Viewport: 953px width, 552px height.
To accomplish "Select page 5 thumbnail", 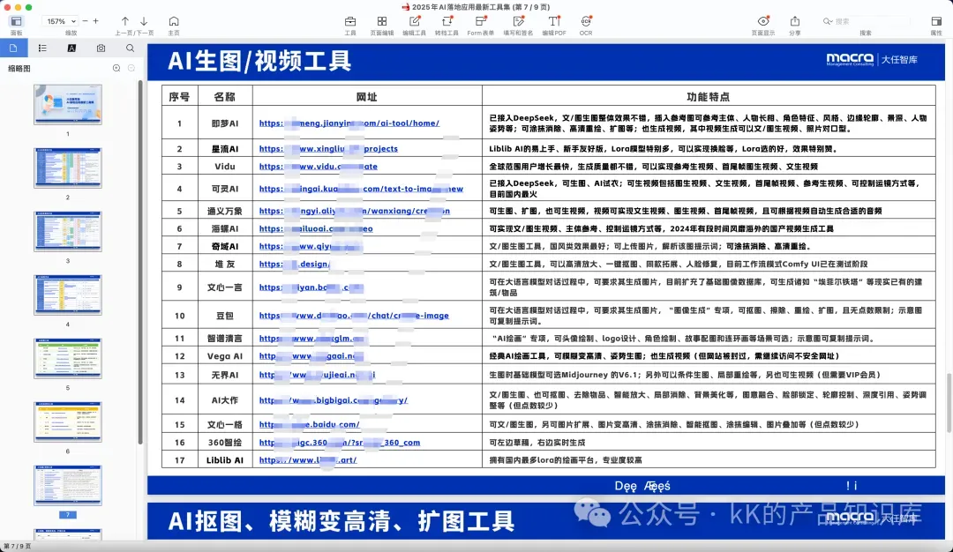I will 68,358.
